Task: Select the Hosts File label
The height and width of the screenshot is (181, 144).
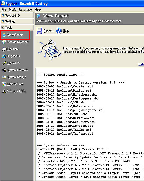Action: point(13,63)
